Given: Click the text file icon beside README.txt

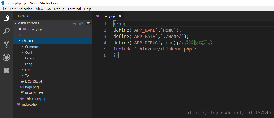Looking at the screenshot, I should pyautogui.click(x=22, y=93).
